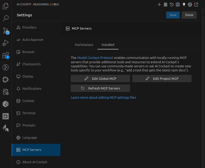Click the Save settings button
Screen dimensions: 205x168
[173, 15]
